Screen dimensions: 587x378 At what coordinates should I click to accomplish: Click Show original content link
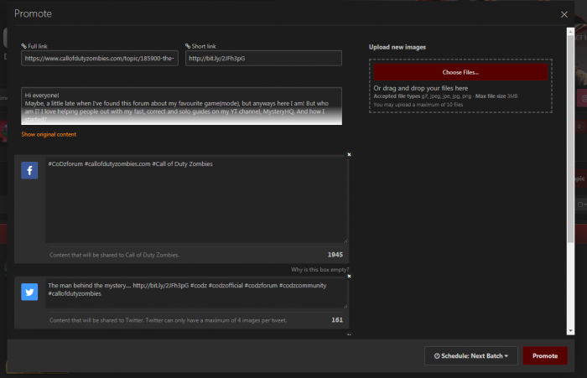(49, 134)
